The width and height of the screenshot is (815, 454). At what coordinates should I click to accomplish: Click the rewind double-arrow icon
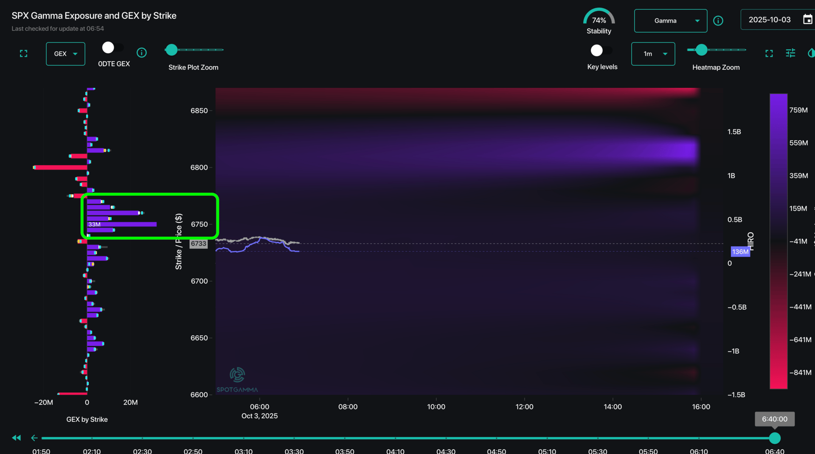pos(17,438)
